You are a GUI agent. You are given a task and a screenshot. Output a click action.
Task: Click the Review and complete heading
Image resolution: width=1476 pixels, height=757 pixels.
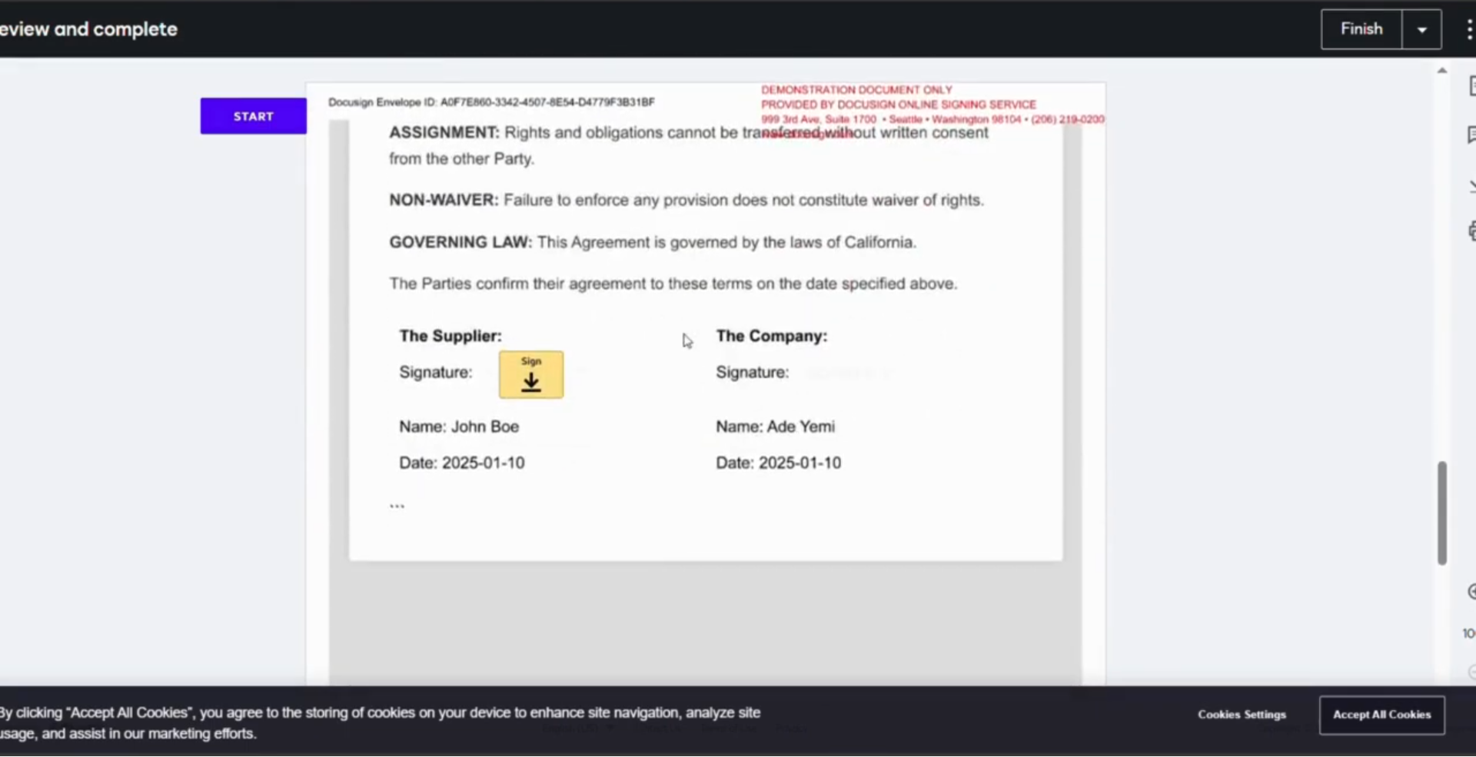88,29
